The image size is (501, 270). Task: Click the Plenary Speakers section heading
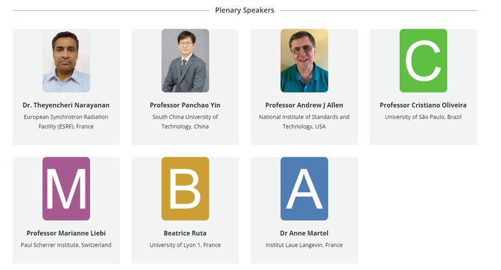(245, 10)
